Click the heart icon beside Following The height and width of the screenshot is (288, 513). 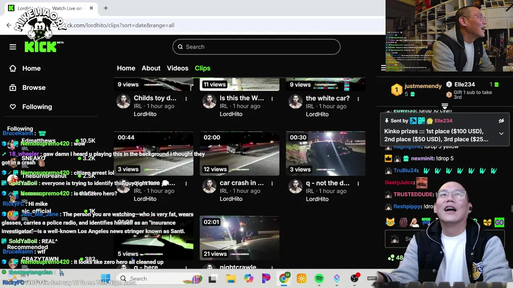coord(13,107)
